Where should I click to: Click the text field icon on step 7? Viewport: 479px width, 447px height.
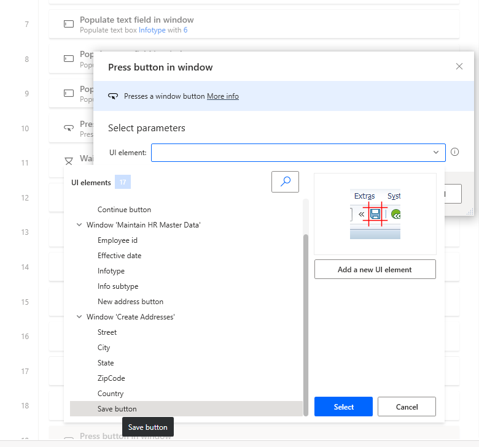[x=69, y=24]
